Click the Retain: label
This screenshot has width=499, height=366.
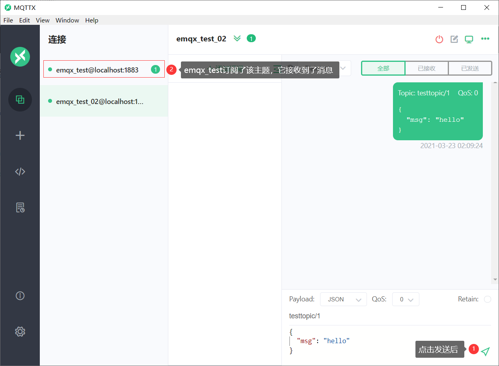[x=468, y=299]
